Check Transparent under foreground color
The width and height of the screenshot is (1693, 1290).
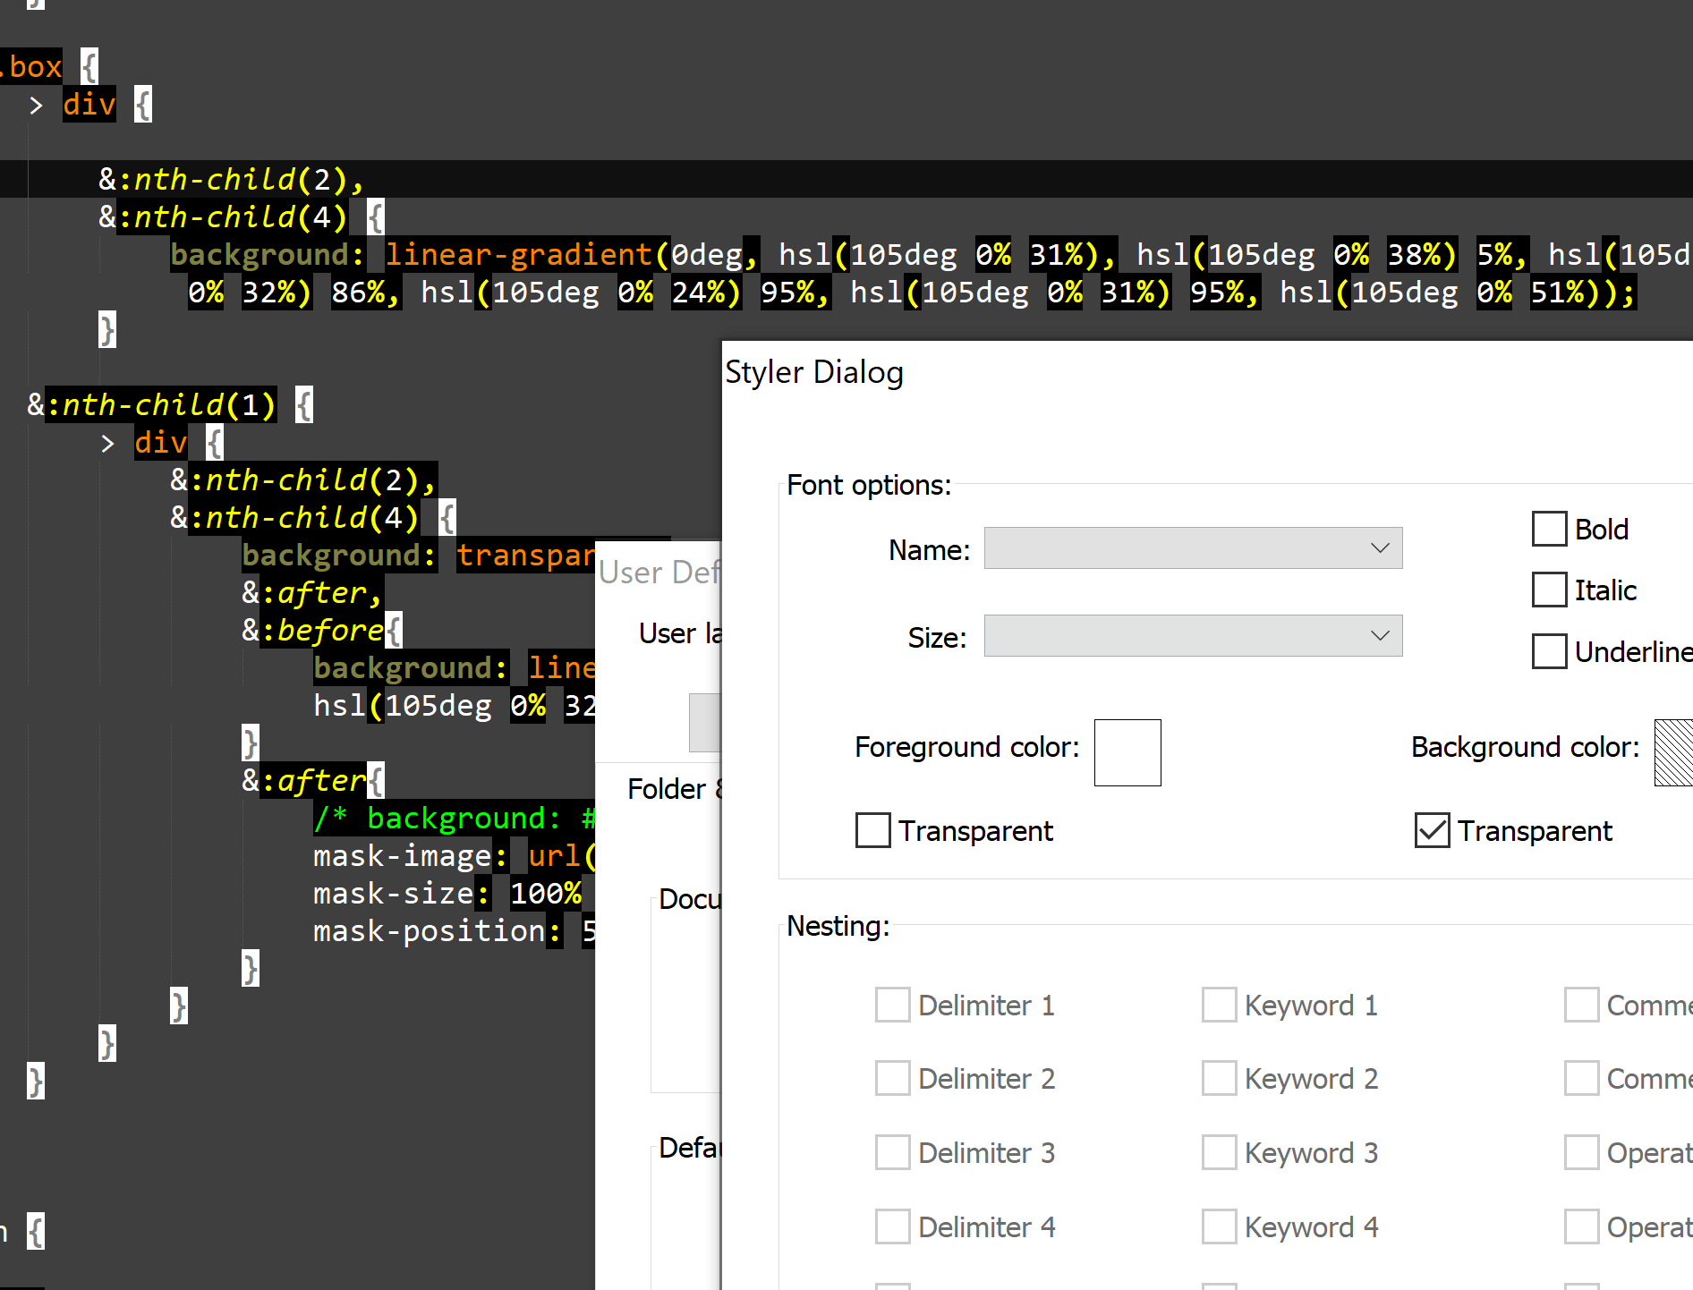[872, 830]
